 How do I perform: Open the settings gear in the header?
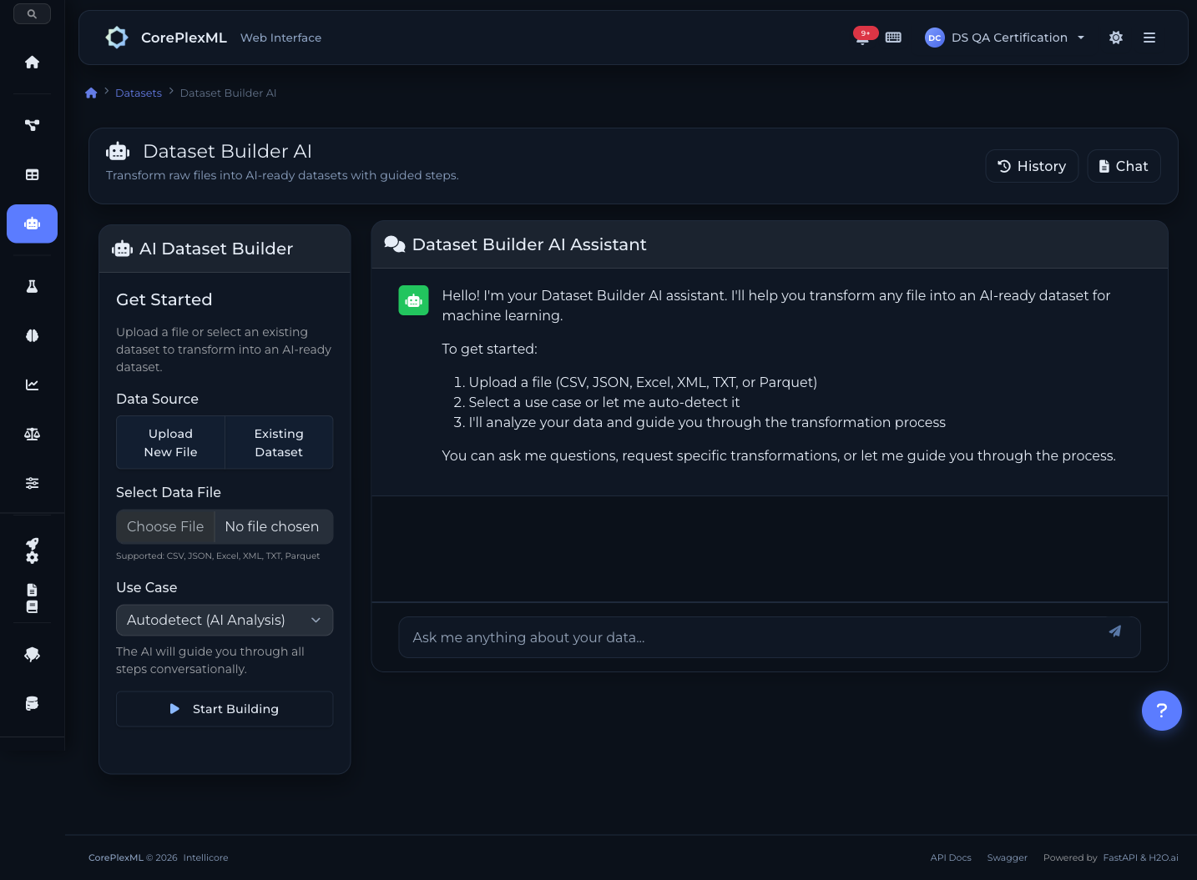pyautogui.click(x=1116, y=38)
